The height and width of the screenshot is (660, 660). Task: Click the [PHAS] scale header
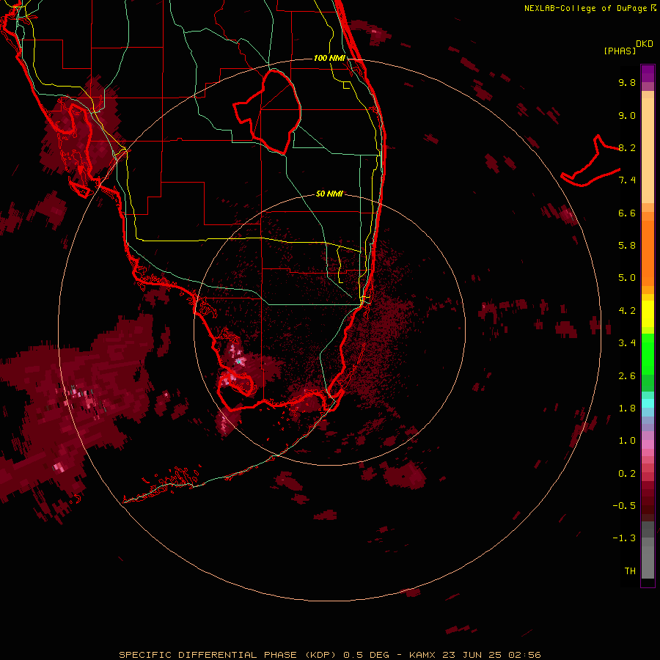(x=620, y=51)
